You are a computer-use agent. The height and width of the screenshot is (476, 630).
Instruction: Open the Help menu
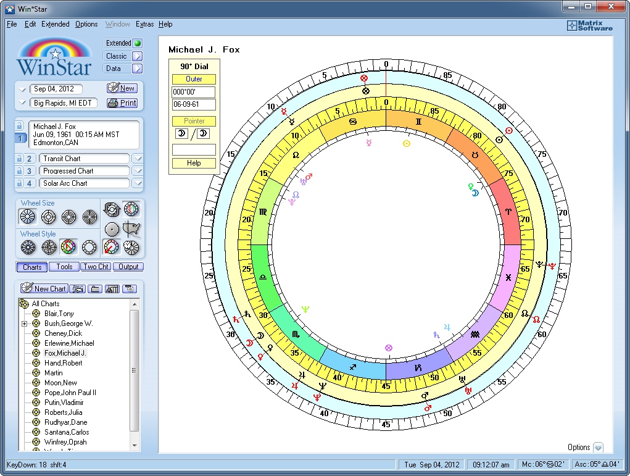pos(165,24)
